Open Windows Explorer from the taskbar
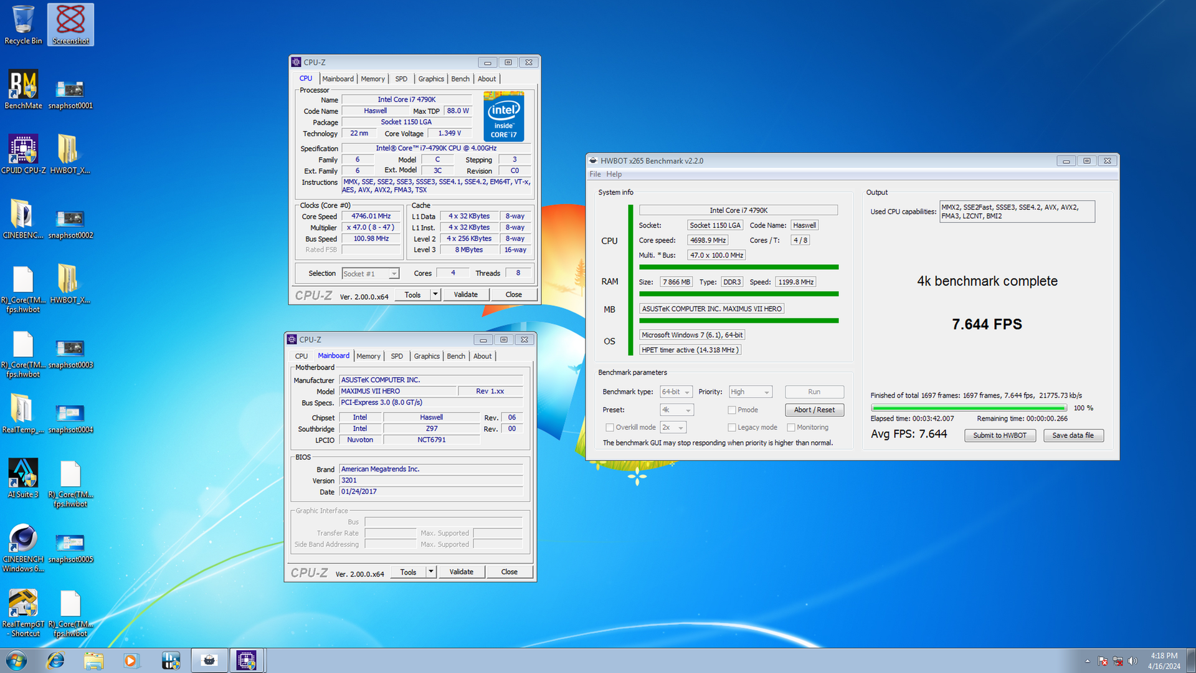 [x=93, y=661]
